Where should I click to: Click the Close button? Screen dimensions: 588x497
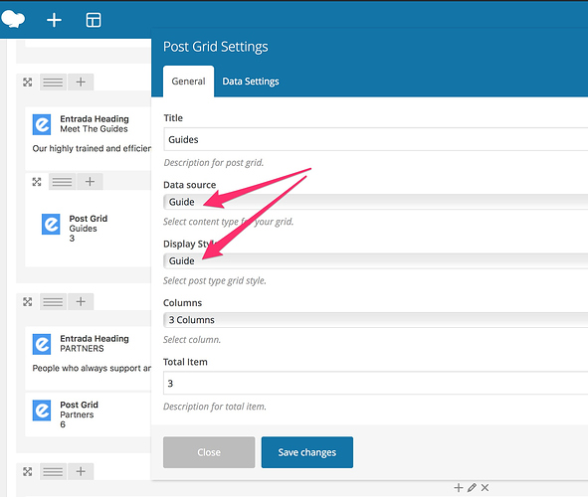point(209,452)
